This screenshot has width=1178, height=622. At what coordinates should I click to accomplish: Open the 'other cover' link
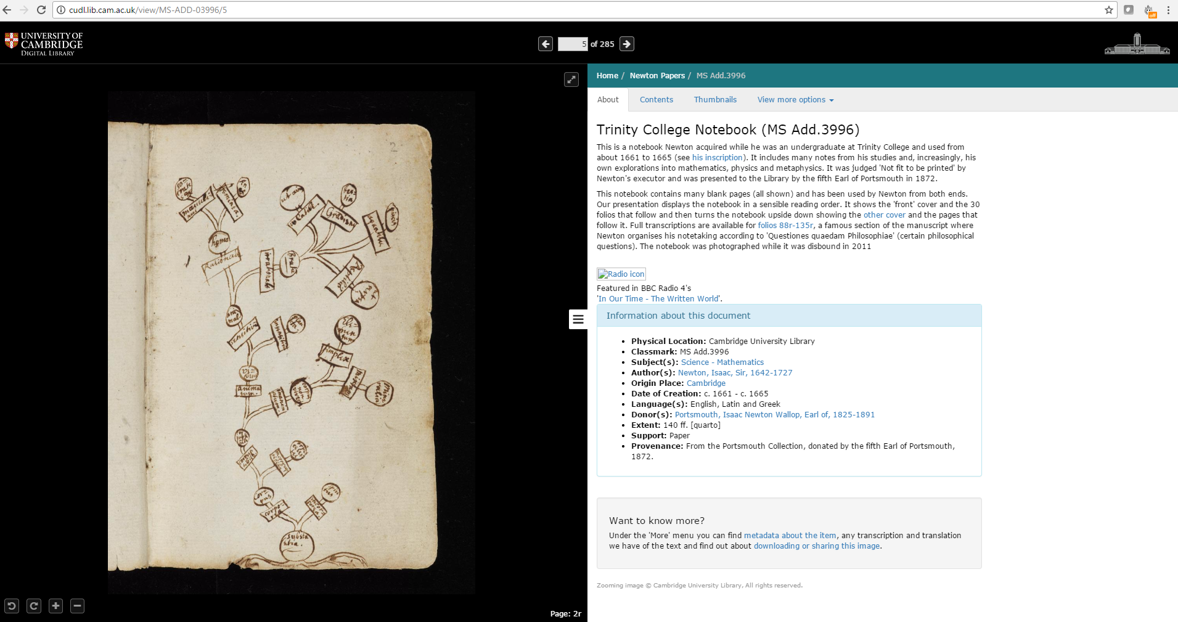tap(885, 215)
